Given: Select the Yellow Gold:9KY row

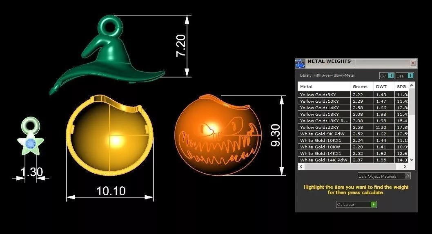Looking at the screenshot, I should pos(353,95).
